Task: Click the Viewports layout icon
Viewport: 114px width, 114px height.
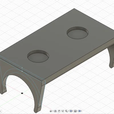Action: pos(80,111)
